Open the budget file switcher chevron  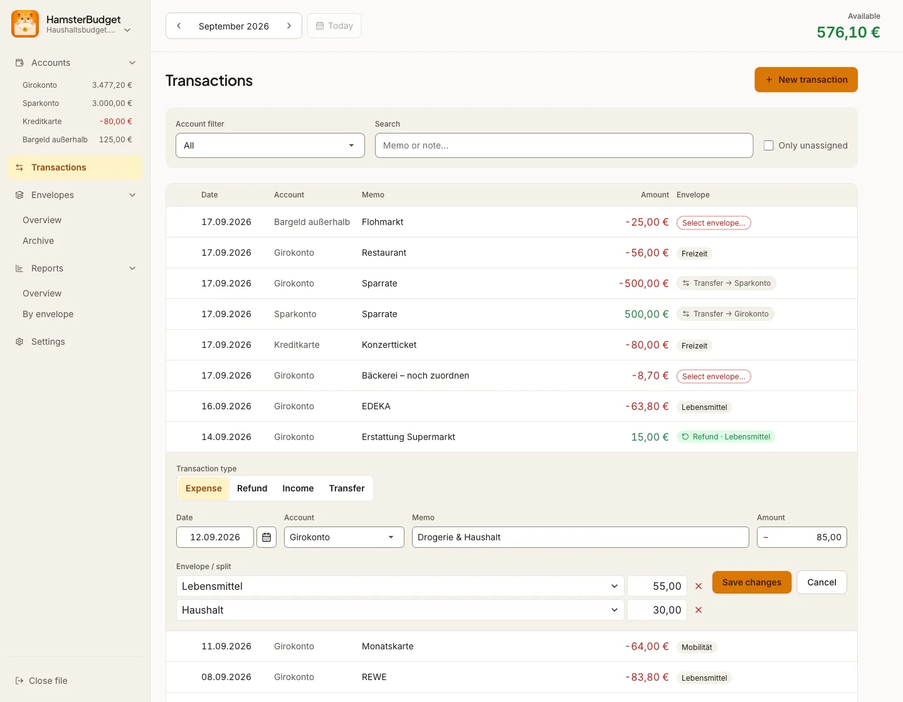(x=127, y=30)
